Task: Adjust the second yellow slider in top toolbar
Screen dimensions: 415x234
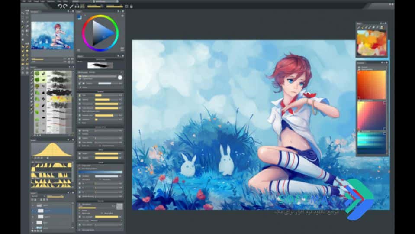Action: pyautogui.click(x=115, y=6)
